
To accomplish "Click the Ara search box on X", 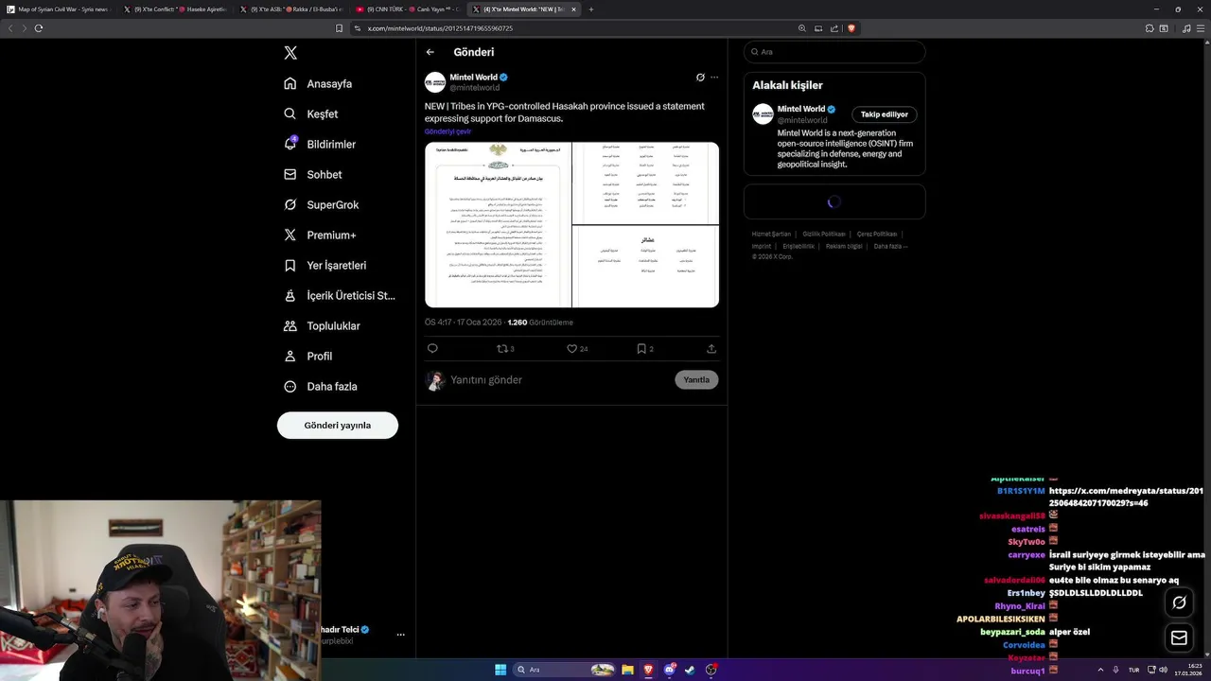I will pyautogui.click(x=834, y=52).
